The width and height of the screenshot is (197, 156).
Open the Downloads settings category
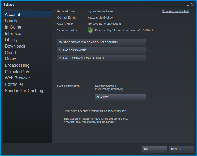[x=28, y=46]
